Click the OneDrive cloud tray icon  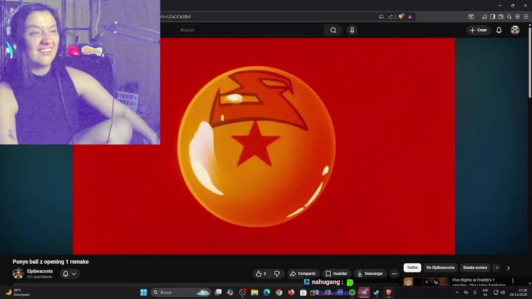466,292
